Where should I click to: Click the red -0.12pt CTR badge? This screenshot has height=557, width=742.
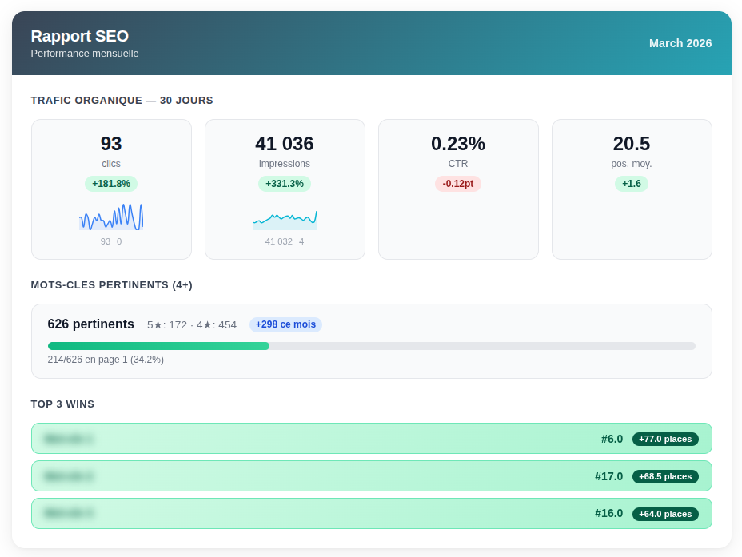click(458, 184)
